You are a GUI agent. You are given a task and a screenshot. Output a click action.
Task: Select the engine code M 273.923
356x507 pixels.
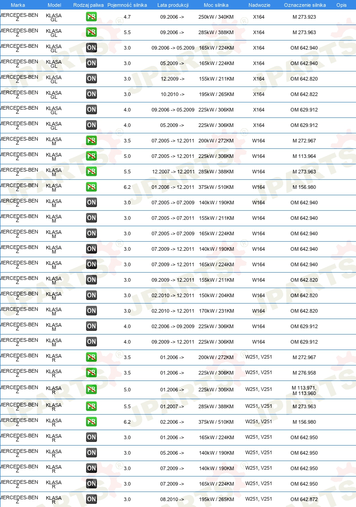tap(304, 17)
